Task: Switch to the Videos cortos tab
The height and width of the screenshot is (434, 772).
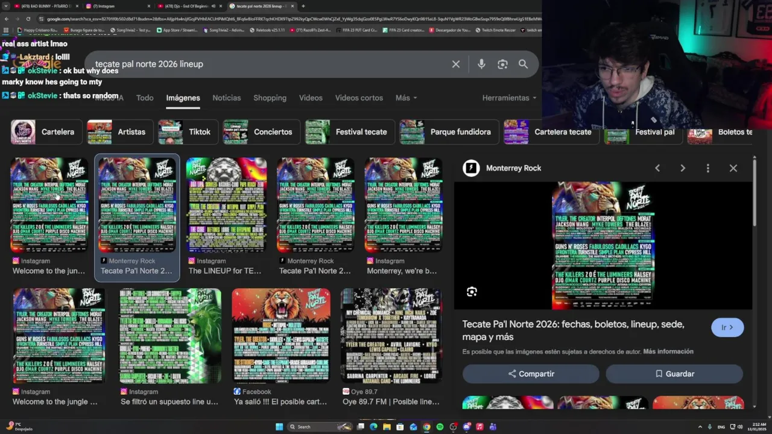Action: point(359,98)
